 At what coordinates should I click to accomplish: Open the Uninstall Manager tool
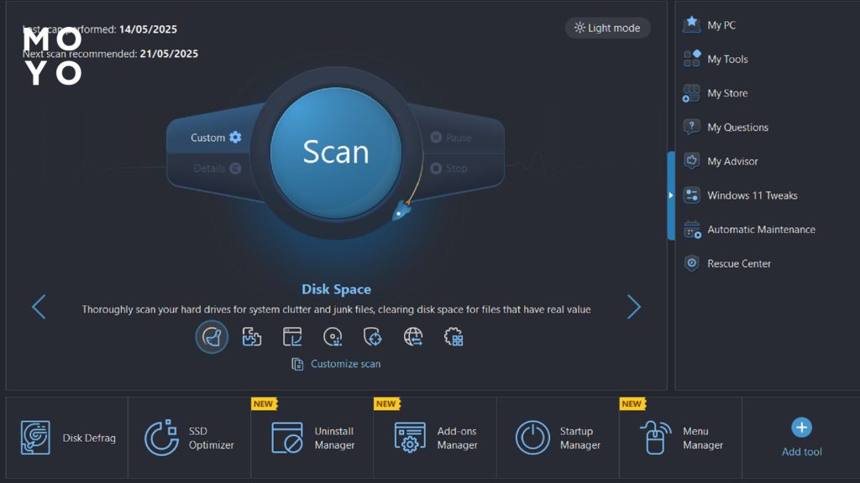click(312, 438)
